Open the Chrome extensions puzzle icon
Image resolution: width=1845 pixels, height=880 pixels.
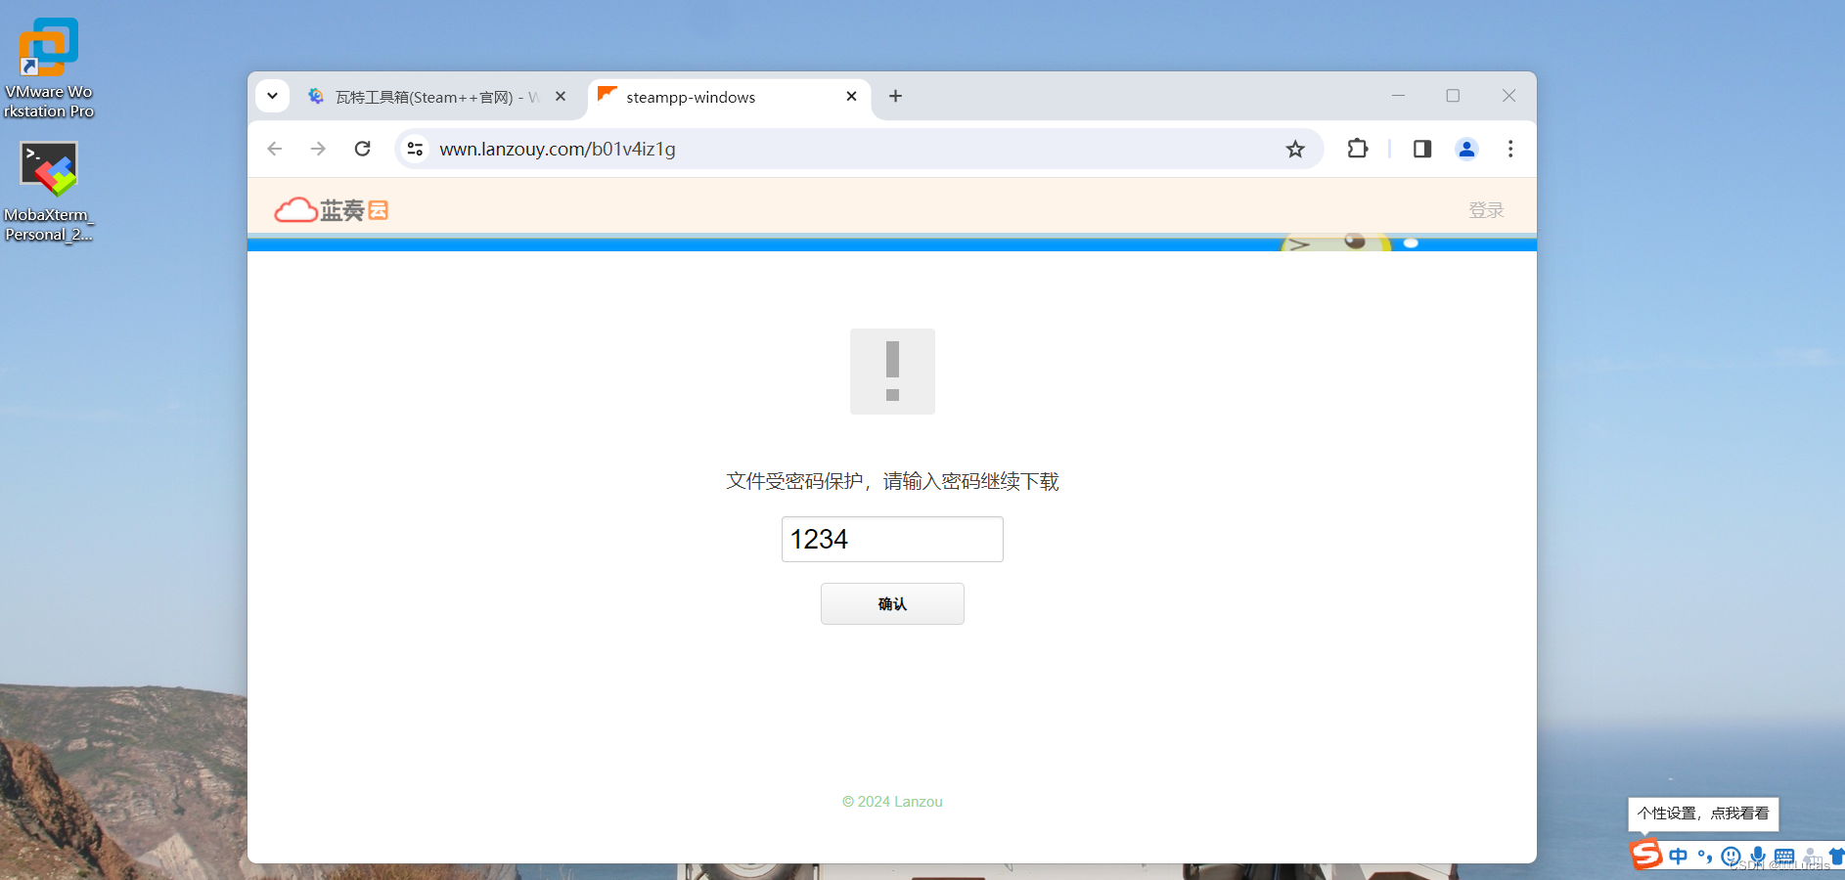point(1358,149)
